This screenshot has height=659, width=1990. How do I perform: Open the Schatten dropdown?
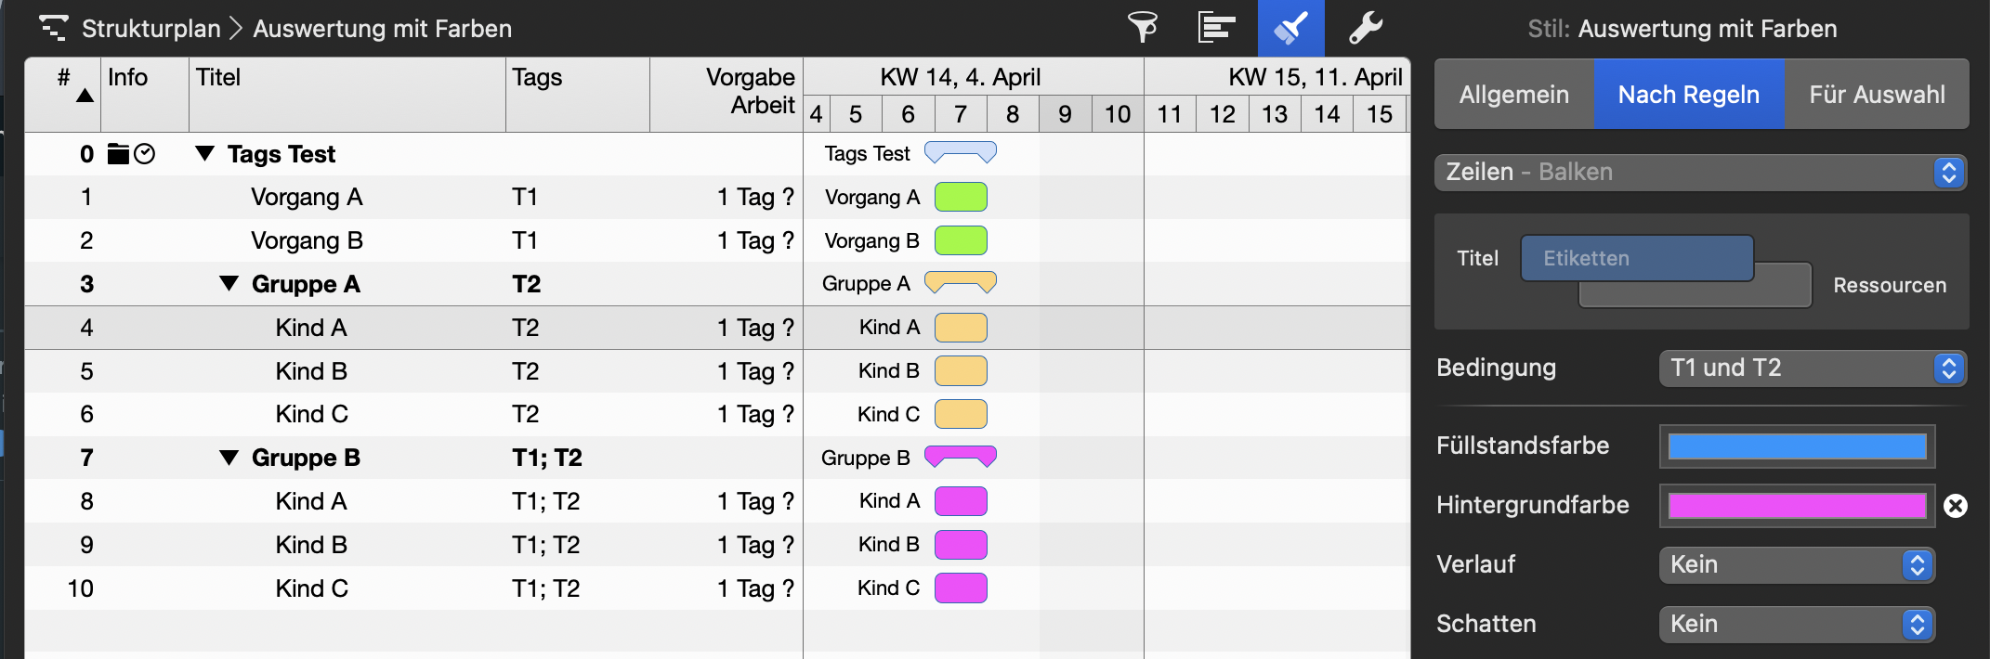(x=1796, y=625)
